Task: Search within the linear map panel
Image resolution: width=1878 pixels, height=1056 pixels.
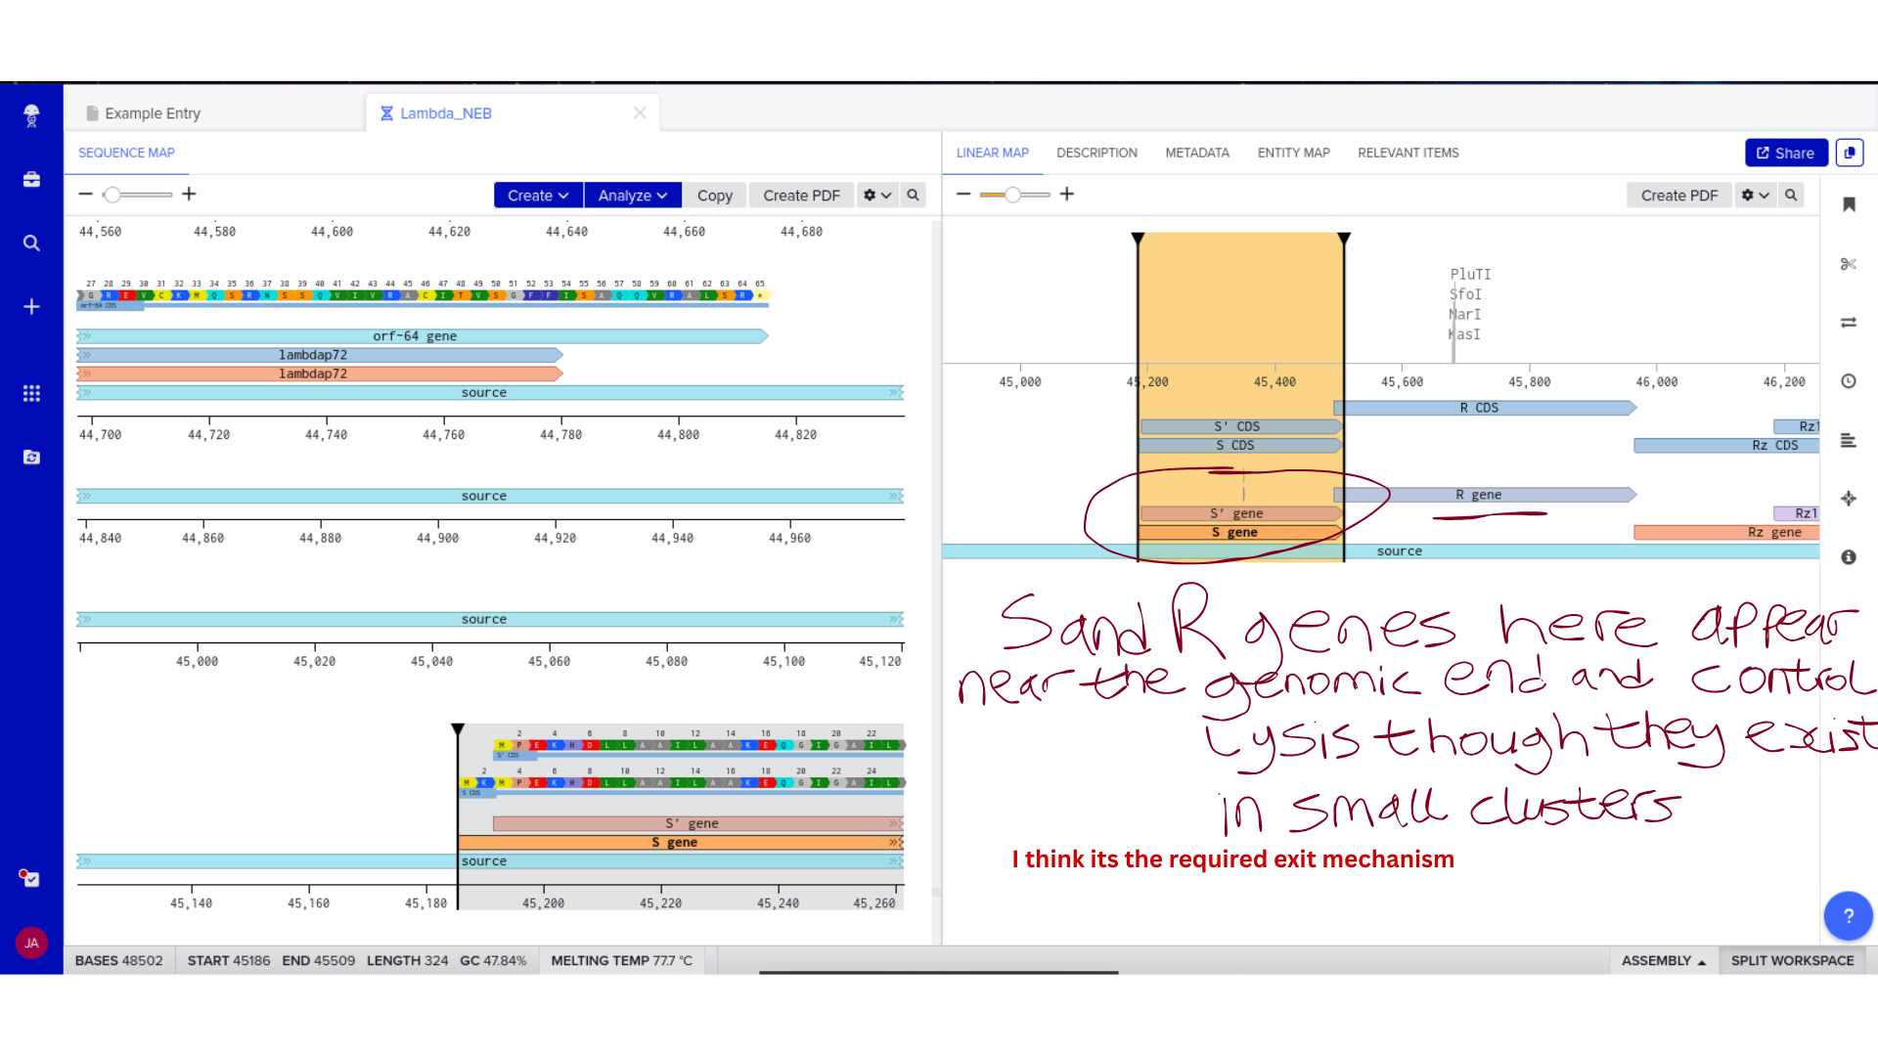Action: tap(1791, 196)
